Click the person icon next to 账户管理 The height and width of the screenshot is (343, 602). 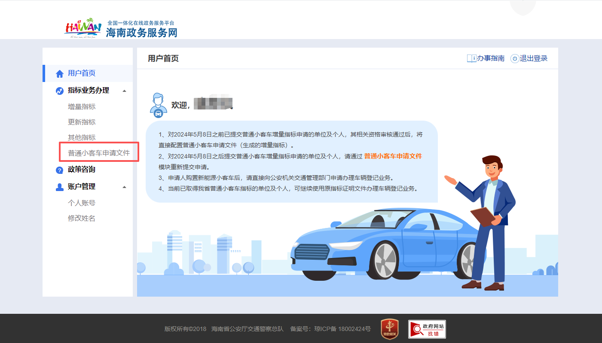click(x=60, y=186)
